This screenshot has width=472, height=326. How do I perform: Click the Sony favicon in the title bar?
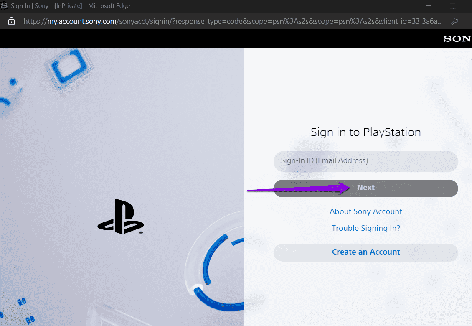[4, 6]
